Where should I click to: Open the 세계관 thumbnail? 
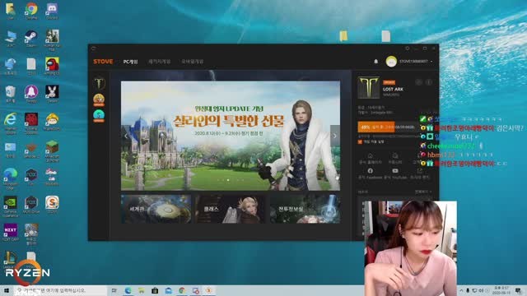(x=156, y=209)
